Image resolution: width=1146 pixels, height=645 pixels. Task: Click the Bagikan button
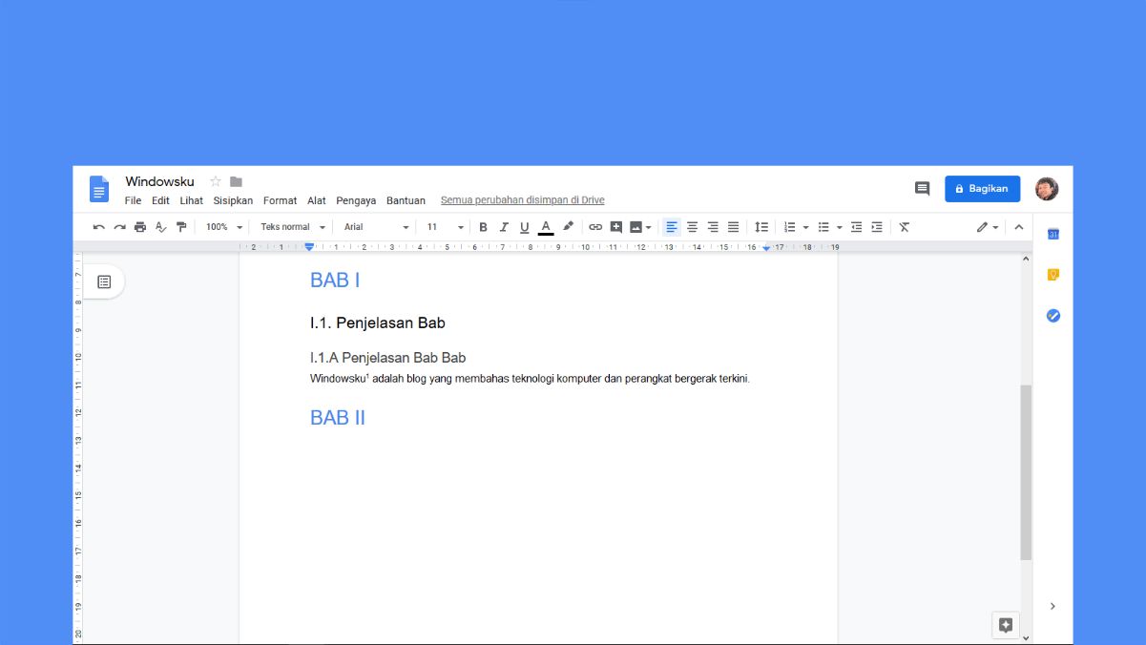tap(982, 188)
